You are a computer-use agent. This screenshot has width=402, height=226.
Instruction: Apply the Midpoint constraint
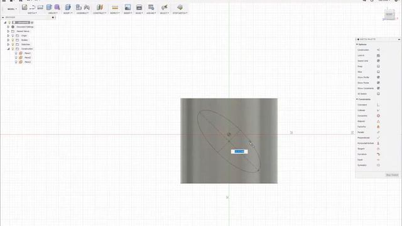coord(378,121)
